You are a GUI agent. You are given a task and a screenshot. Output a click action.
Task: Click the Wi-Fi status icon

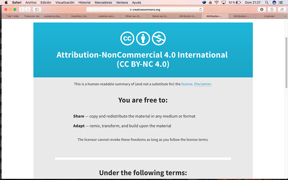tap(217, 2)
